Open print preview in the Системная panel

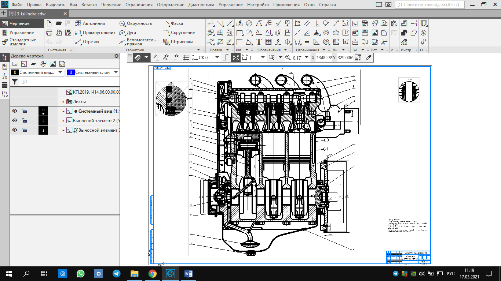click(x=59, y=33)
